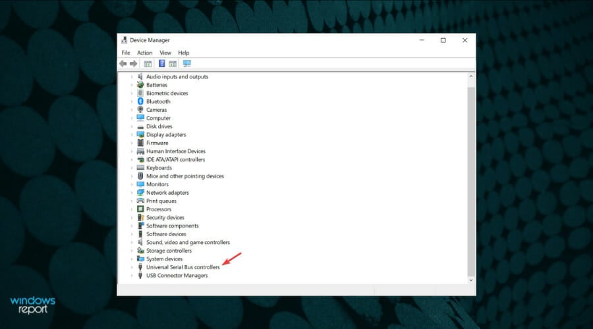
Task: Select the Print queues label
Action: point(161,201)
